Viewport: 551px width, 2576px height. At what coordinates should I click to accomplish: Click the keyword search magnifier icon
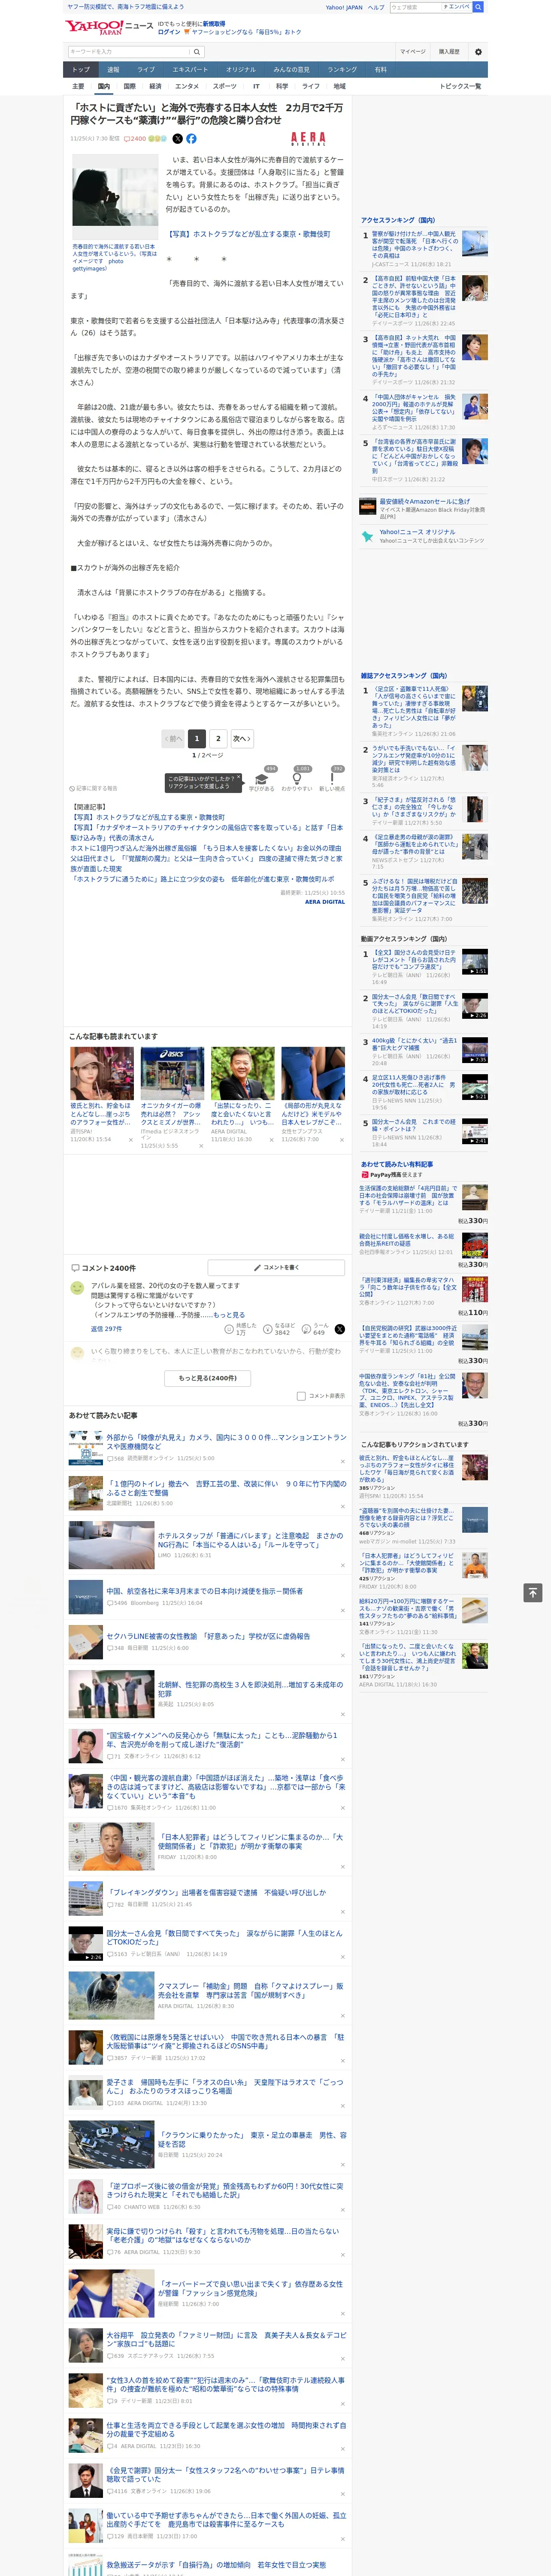click(197, 51)
